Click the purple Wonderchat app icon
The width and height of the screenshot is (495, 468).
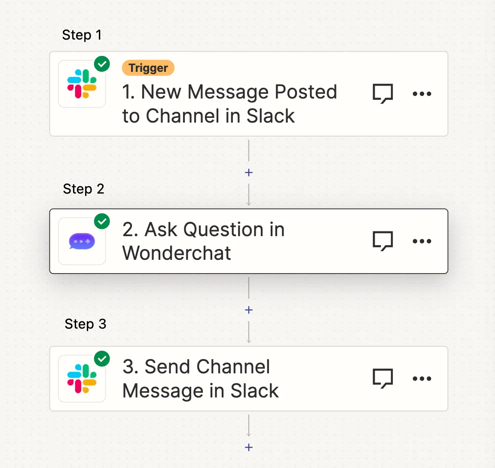(x=82, y=241)
